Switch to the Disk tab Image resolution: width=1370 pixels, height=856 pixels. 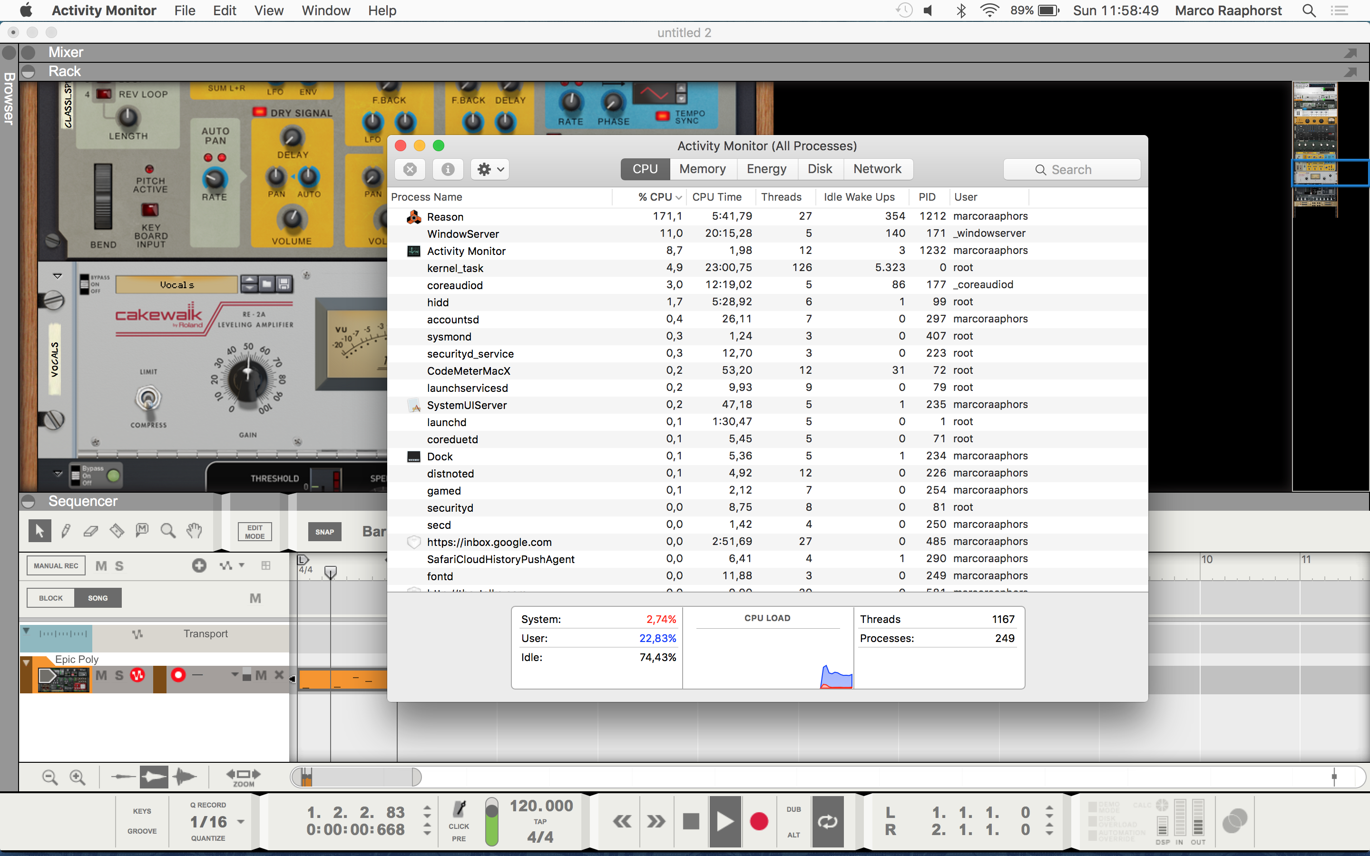(x=820, y=169)
